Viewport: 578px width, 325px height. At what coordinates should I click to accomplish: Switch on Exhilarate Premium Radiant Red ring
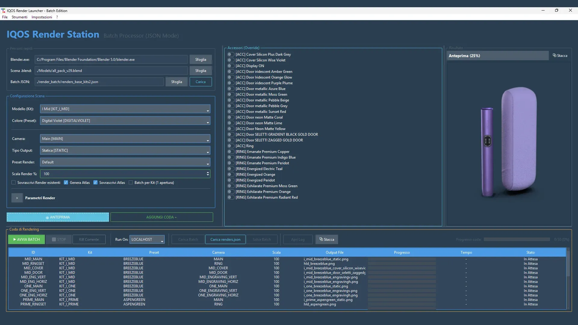coord(231,197)
